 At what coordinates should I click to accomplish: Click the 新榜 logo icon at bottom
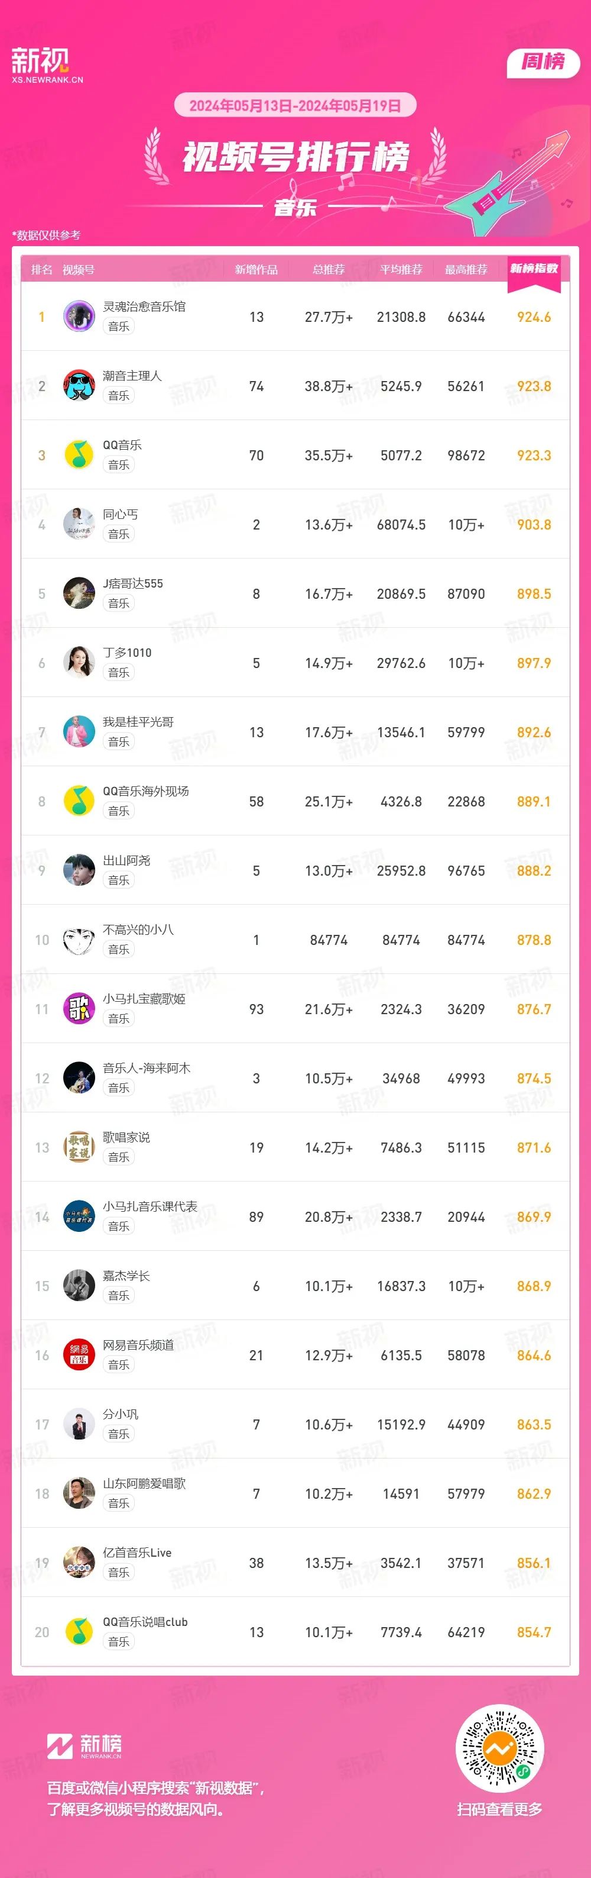tap(60, 1747)
